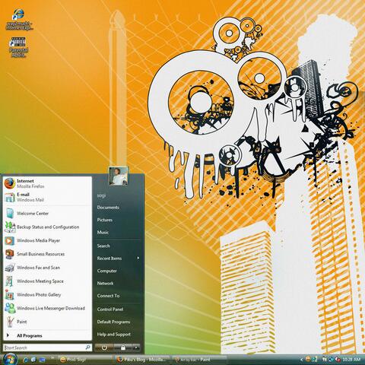The image size is (365, 365).
Task: Click the search magnifier icon in Start Search
Action: (x=88, y=348)
